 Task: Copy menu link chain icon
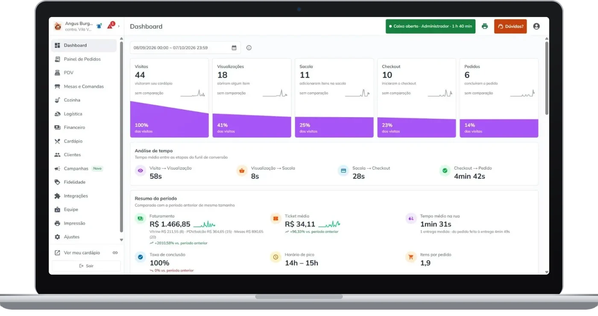coord(115,253)
